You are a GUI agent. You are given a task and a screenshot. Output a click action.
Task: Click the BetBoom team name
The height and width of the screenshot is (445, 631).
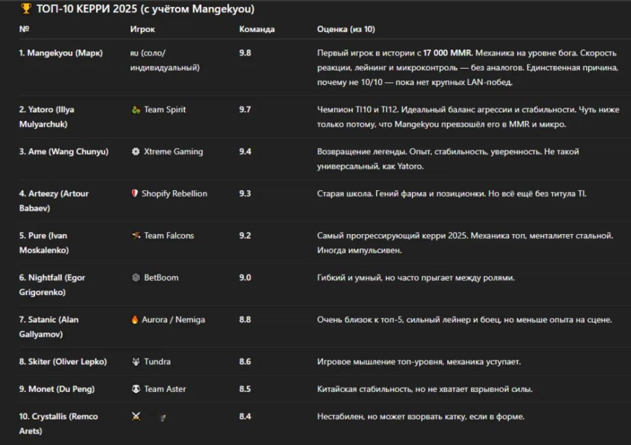pyautogui.click(x=161, y=277)
